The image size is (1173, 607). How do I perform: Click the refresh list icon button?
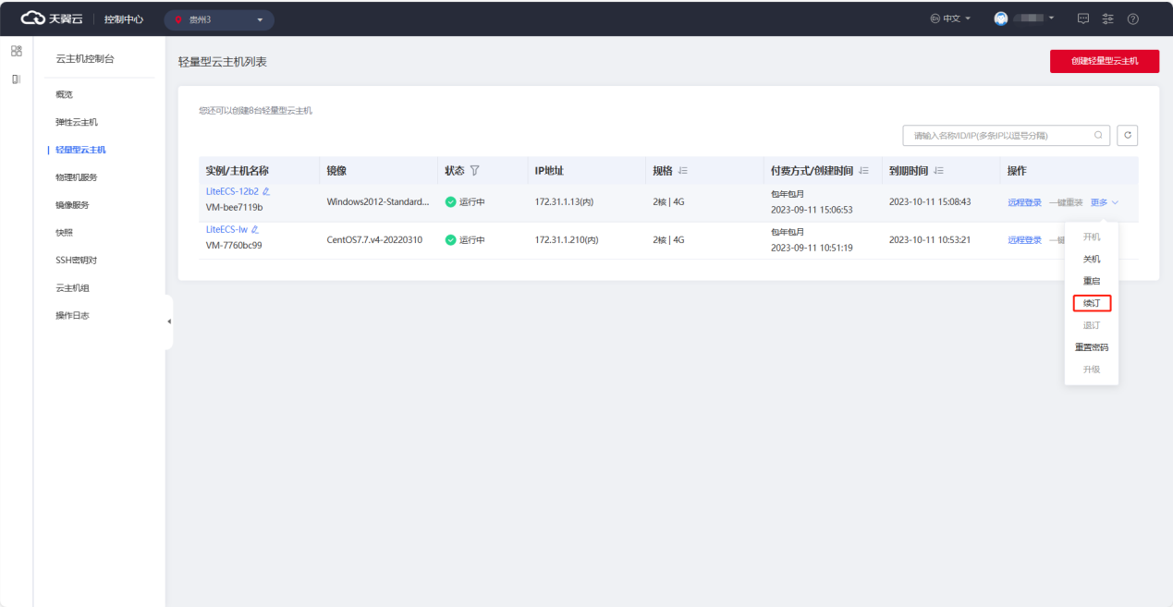[x=1127, y=136]
